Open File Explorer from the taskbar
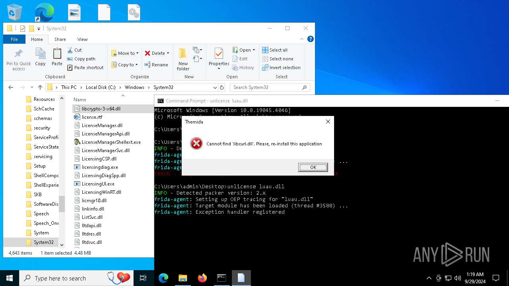 (183, 278)
